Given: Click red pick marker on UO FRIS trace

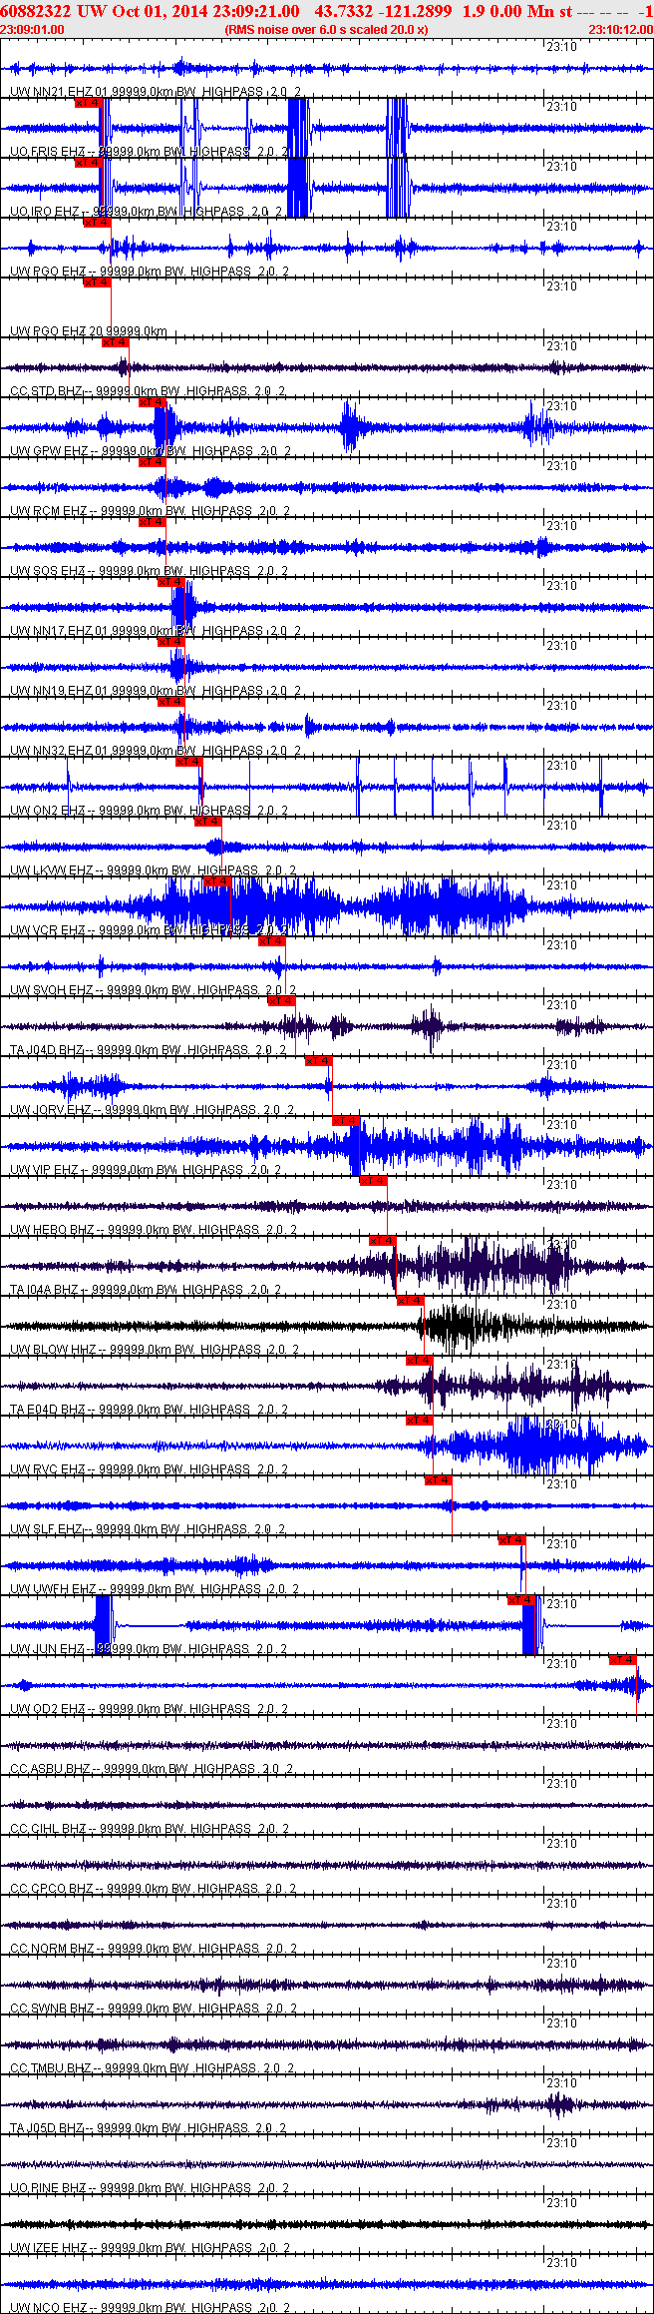Looking at the screenshot, I should [88, 103].
